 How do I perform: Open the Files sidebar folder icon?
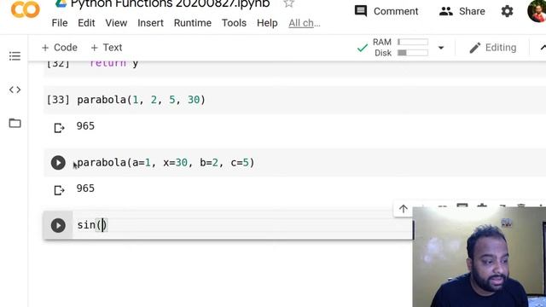click(x=15, y=123)
